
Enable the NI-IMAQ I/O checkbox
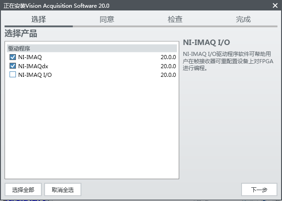13,75
